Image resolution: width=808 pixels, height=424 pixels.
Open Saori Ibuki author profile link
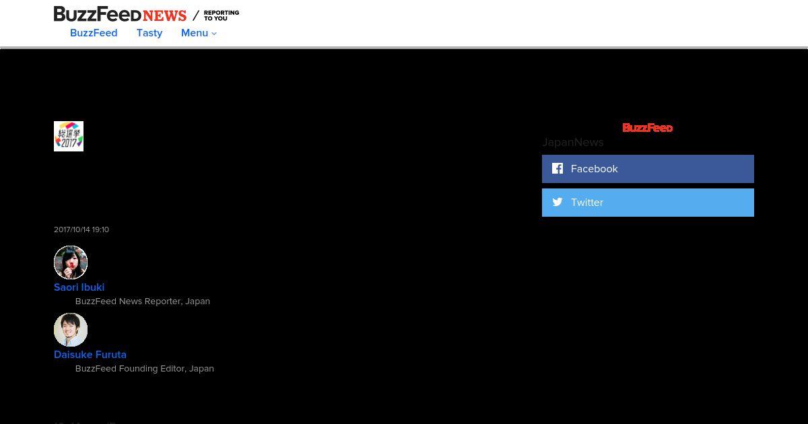coord(79,287)
